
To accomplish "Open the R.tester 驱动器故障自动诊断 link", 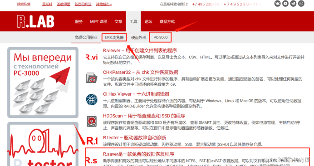I will (x=135, y=137).
